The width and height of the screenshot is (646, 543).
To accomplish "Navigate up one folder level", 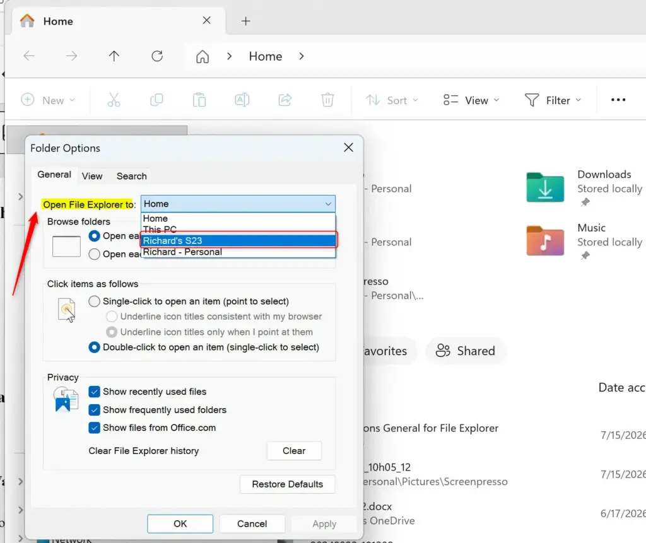I will coord(114,56).
